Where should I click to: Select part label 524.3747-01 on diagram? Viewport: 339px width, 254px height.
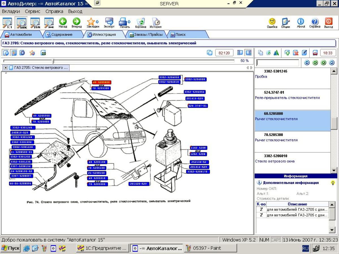coord(198,106)
